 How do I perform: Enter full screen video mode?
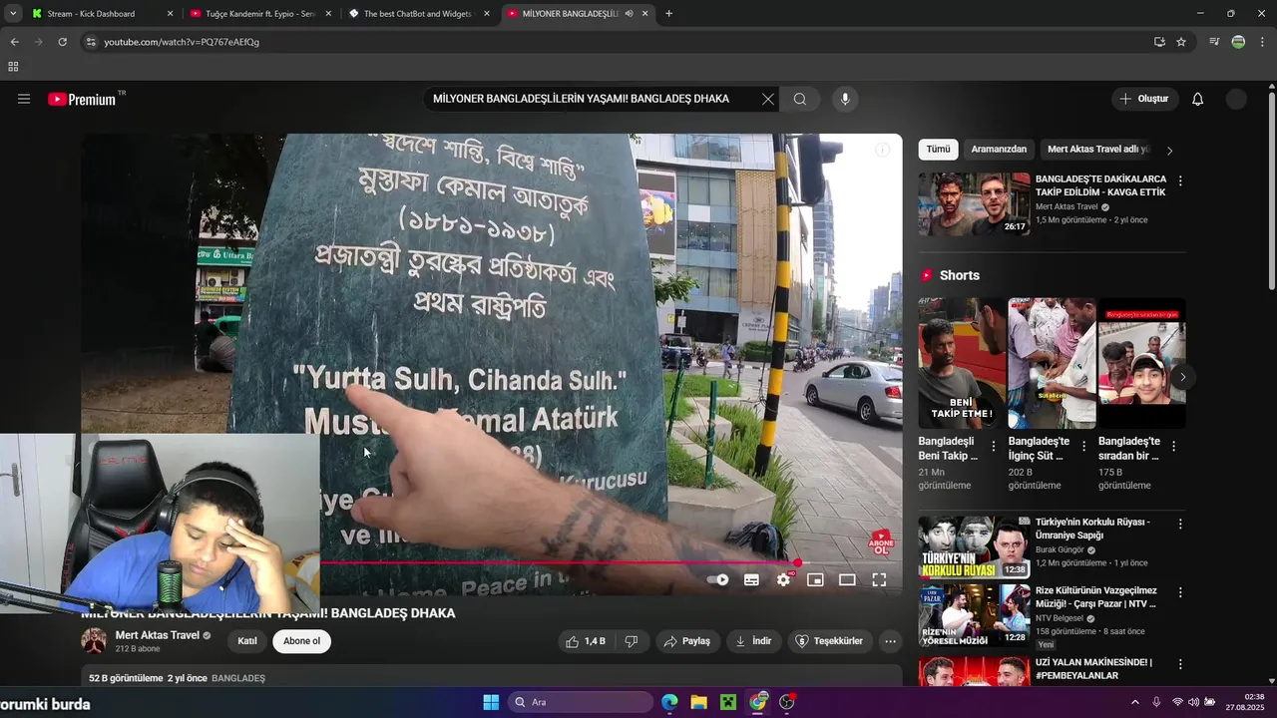click(879, 579)
